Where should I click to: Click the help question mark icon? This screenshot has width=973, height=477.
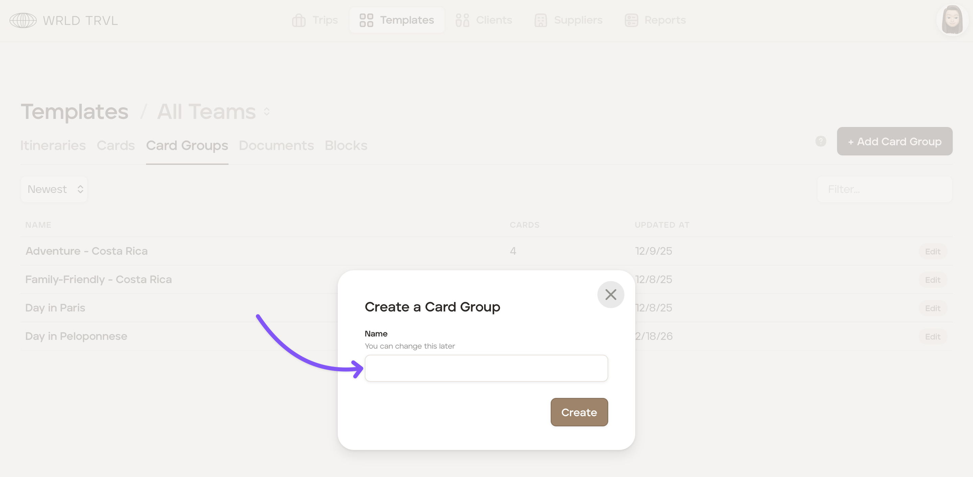(821, 142)
